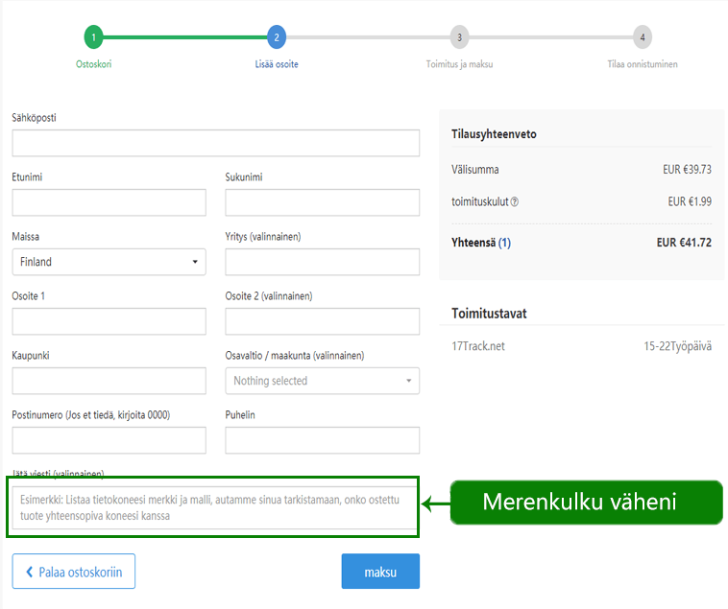Click the Yritys (valinnainen) field
The image size is (728, 609).
click(322, 262)
